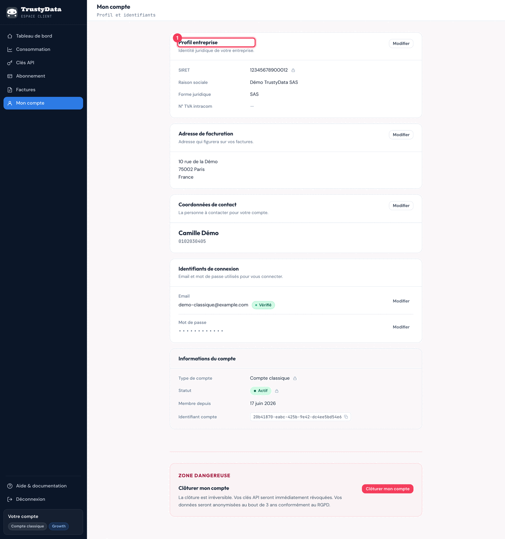Click Modifier next to Mot de passe
This screenshot has height=539, width=505.
401,327
